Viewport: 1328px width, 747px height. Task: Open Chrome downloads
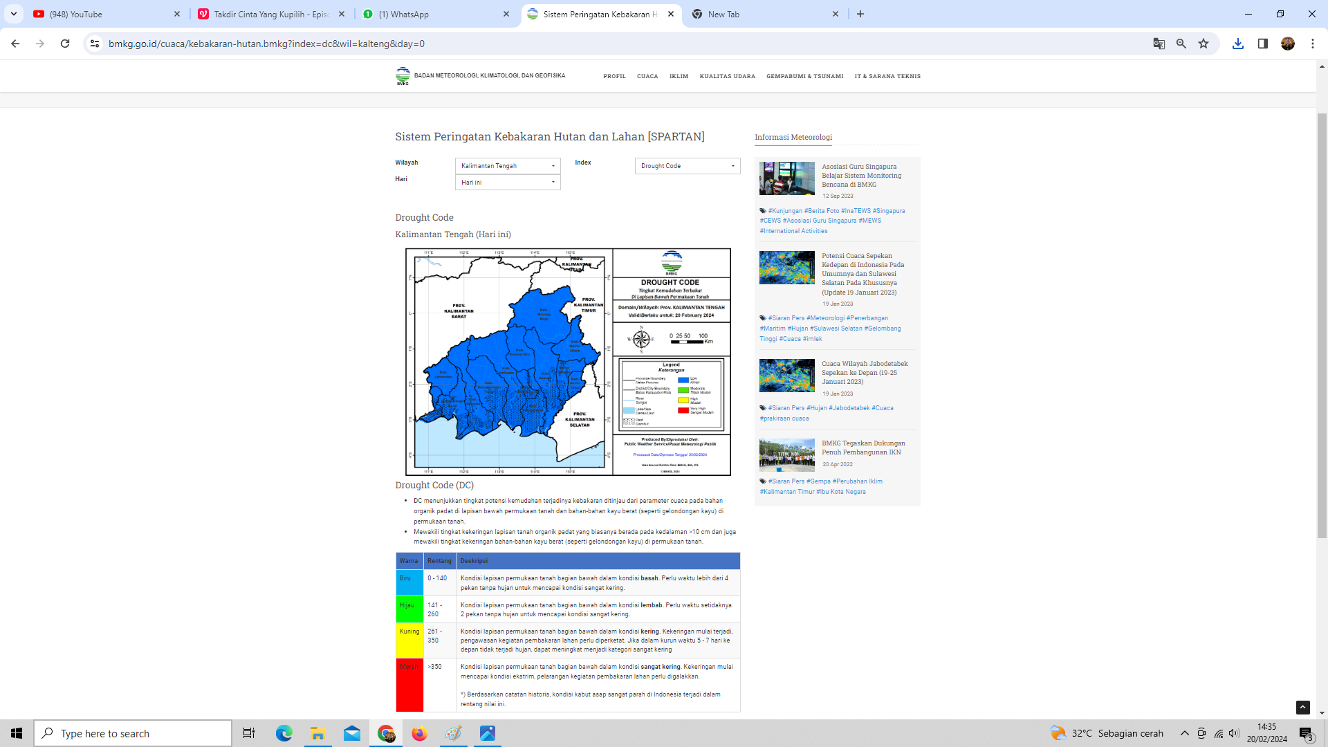click(1238, 44)
